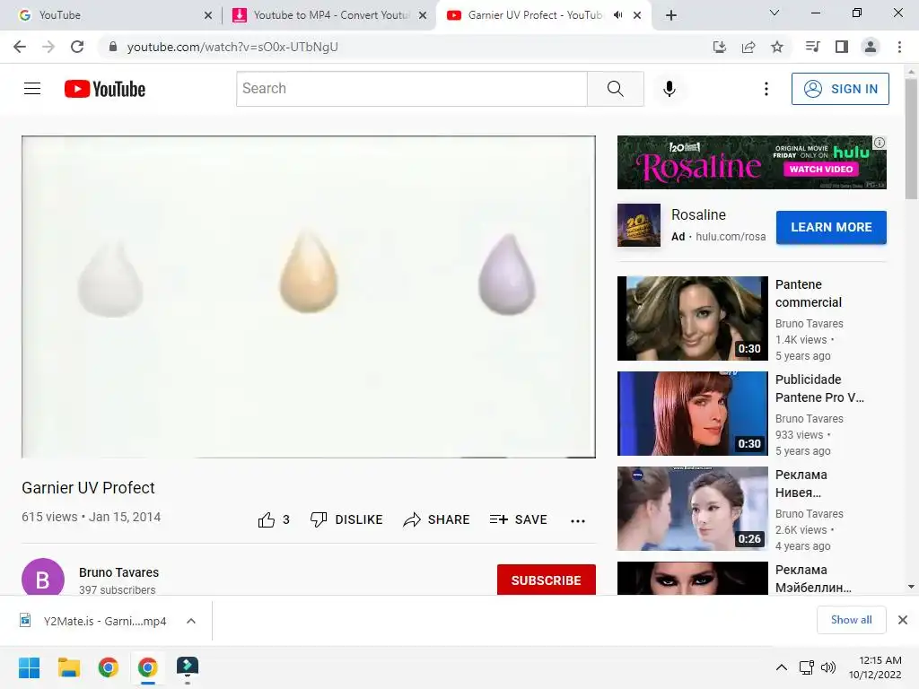Open clock showing 12:15 AM

(x=875, y=667)
